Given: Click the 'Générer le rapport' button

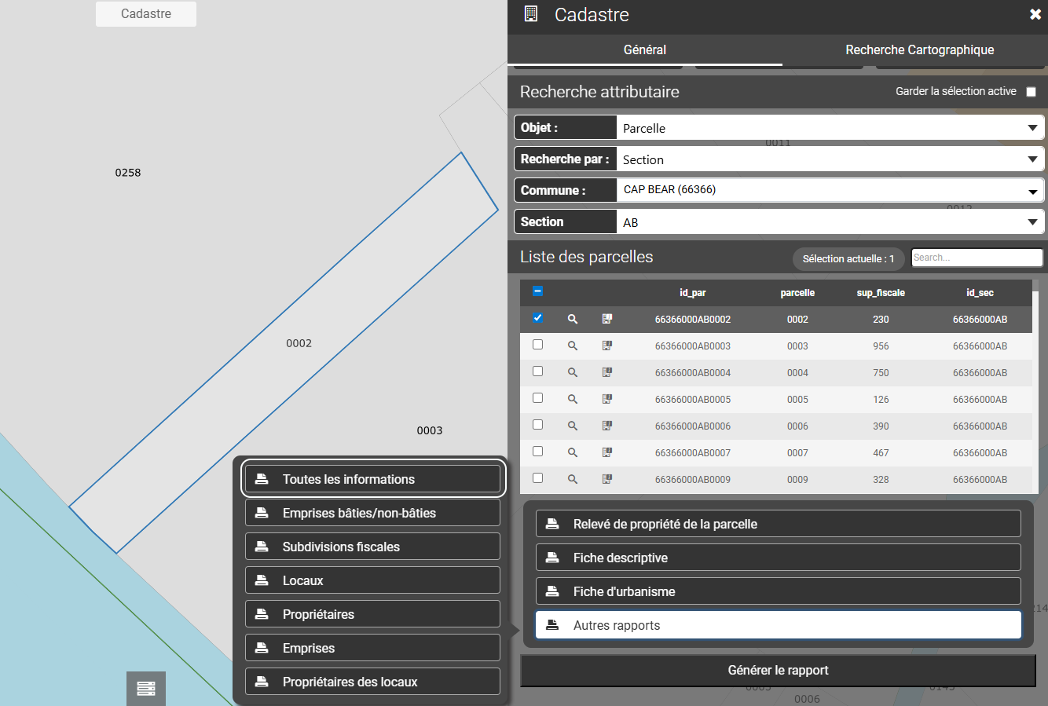Looking at the screenshot, I should click(x=778, y=671).
